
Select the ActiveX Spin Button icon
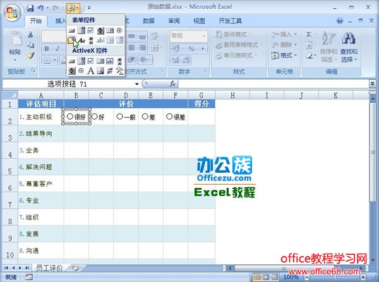tap(71, 71)
